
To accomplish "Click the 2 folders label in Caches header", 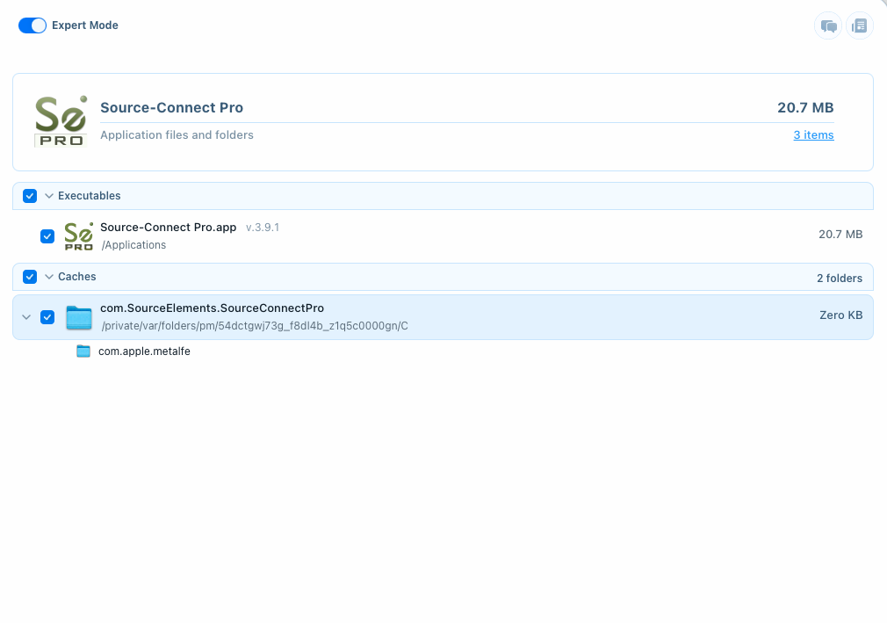I will [x=840, y=278].
